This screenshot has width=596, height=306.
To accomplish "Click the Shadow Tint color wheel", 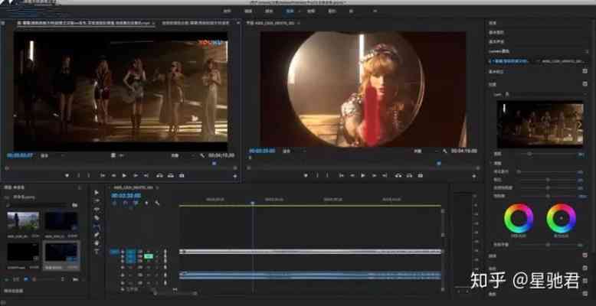I will (x=519, y=218).
